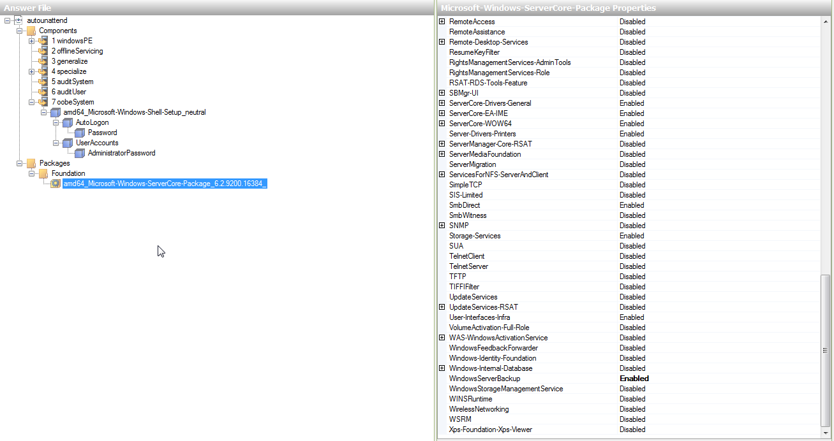This screenshot has width=834, height=441.
Task: Collapse the AutoLogon node
Action: (56, 122)
